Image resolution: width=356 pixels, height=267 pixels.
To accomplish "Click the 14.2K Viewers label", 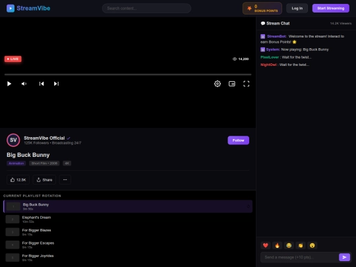I will [x=341, y=23].
